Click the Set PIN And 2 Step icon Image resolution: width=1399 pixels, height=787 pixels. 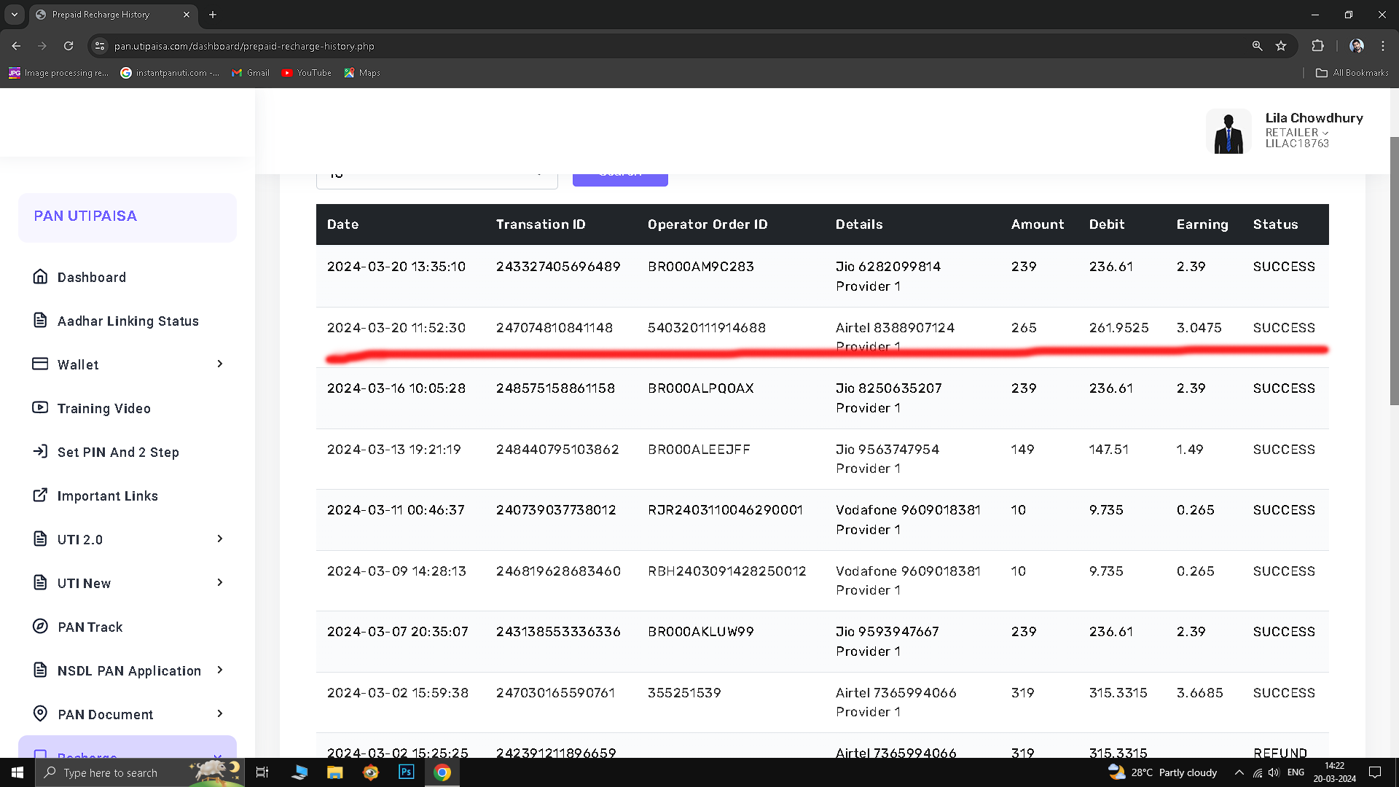click(40, 452)
